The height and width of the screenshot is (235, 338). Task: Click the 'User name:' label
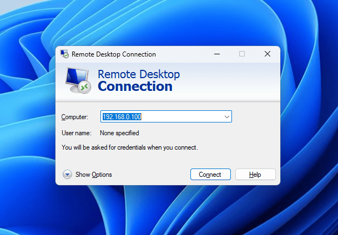click(x=77, y=133)
